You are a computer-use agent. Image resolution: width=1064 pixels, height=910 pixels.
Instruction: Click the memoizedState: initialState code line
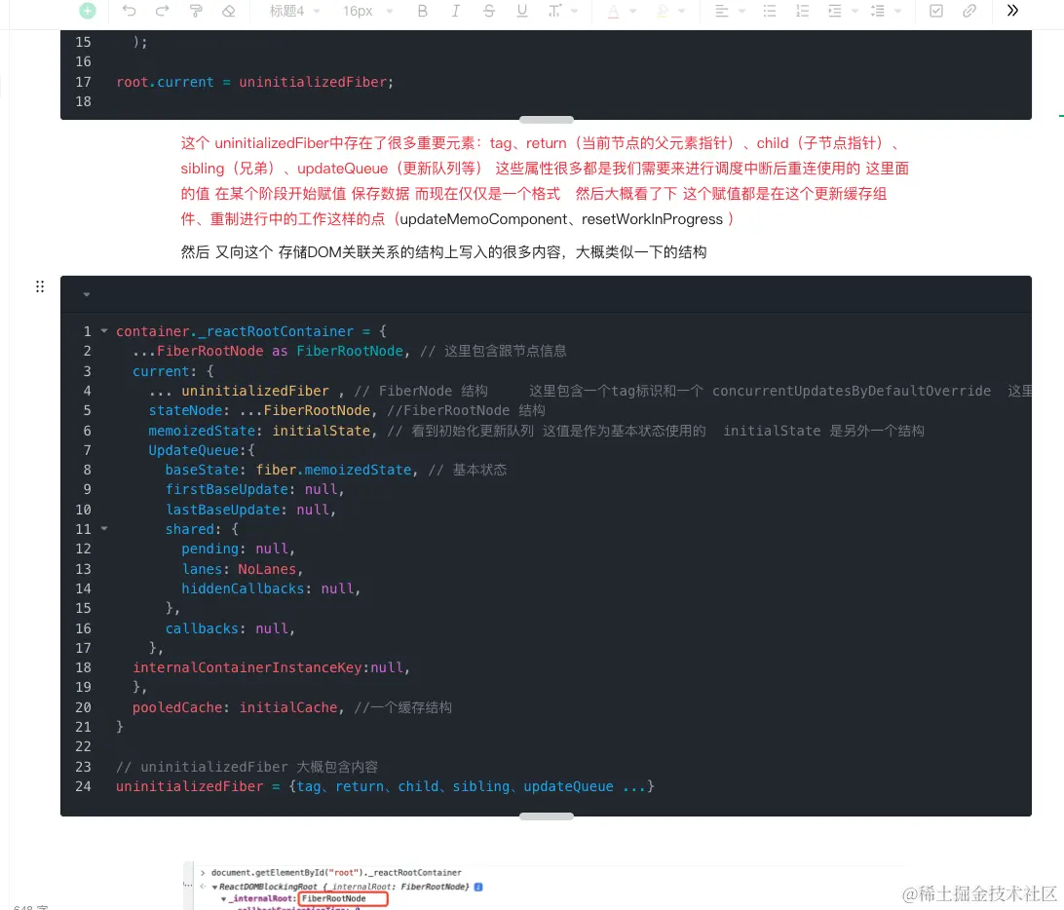(x=536, y=431)
